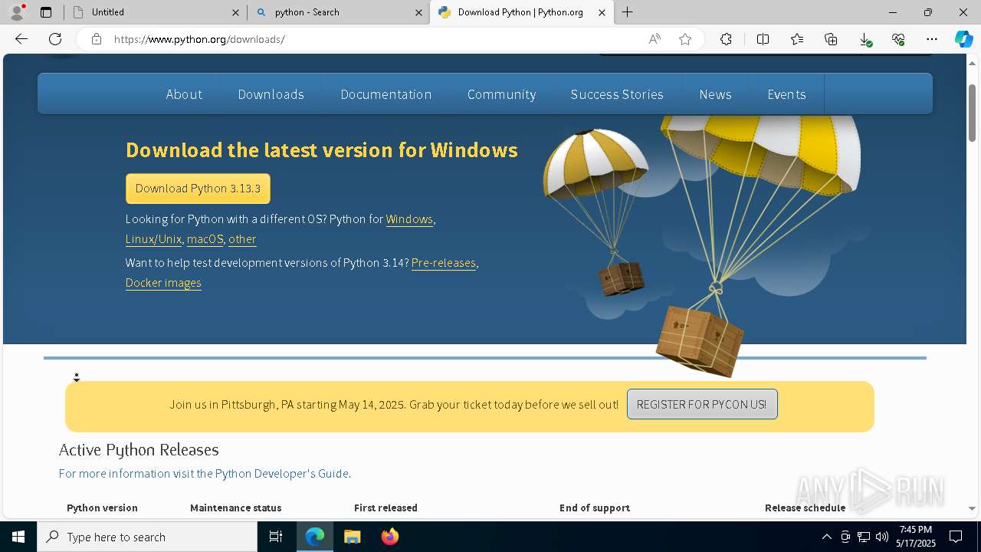Click REGISTER FOR PYCON US! button
The width and height of the screenshot is (981, 552).
[702, 404]
